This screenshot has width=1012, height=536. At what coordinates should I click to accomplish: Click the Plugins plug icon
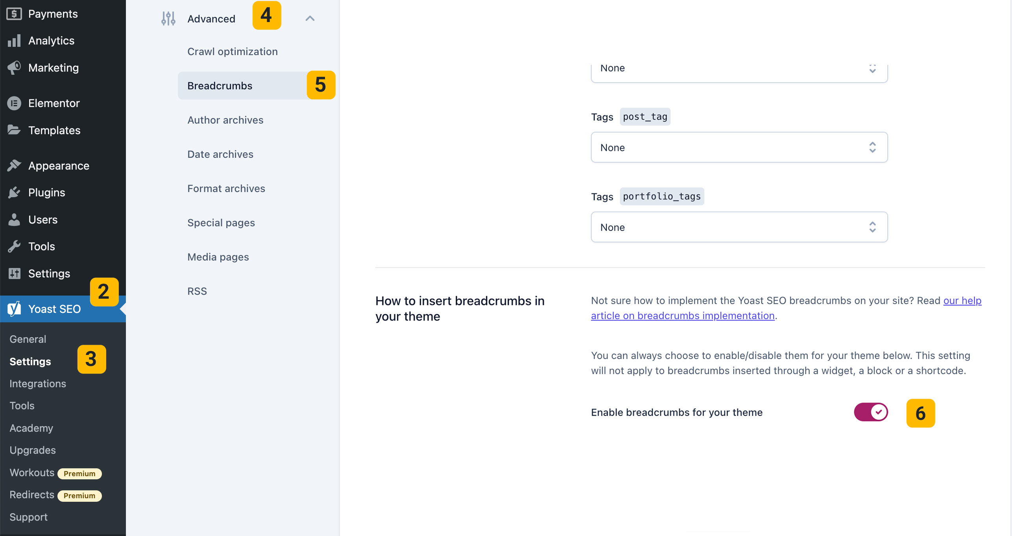[x=14, y=192]
